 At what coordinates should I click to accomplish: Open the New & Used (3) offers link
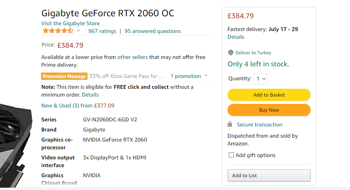click(x=77, y=105)
